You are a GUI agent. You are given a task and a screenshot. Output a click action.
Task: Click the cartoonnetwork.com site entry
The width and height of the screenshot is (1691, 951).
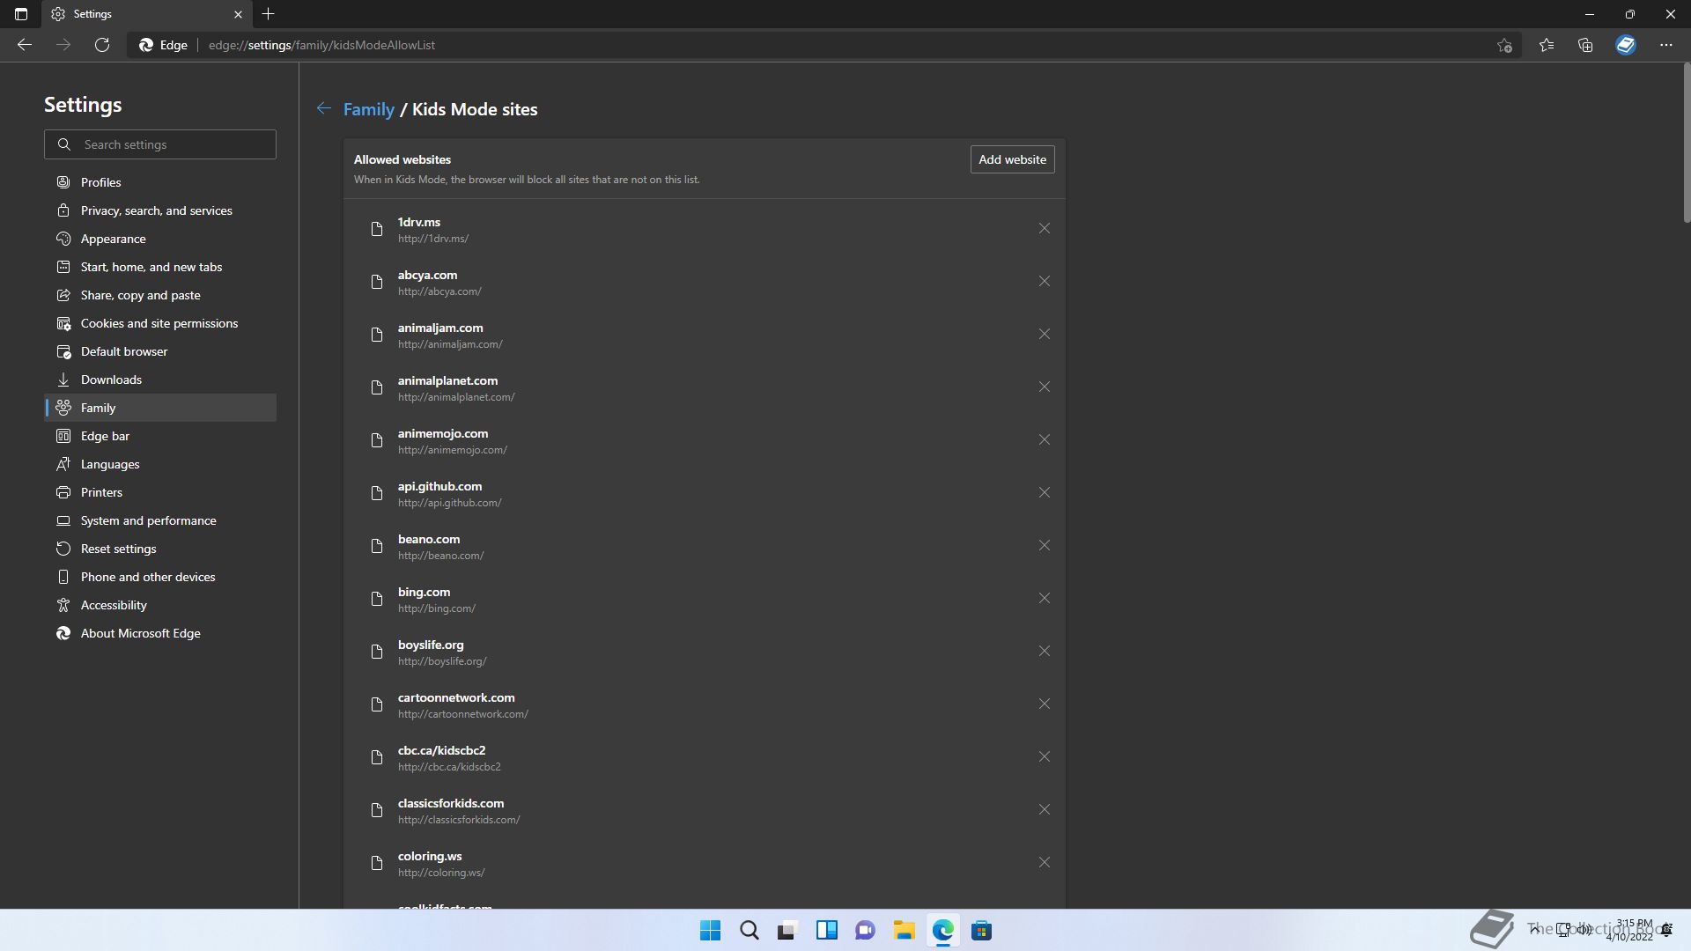pyautogui.click(x=704, y=704)
